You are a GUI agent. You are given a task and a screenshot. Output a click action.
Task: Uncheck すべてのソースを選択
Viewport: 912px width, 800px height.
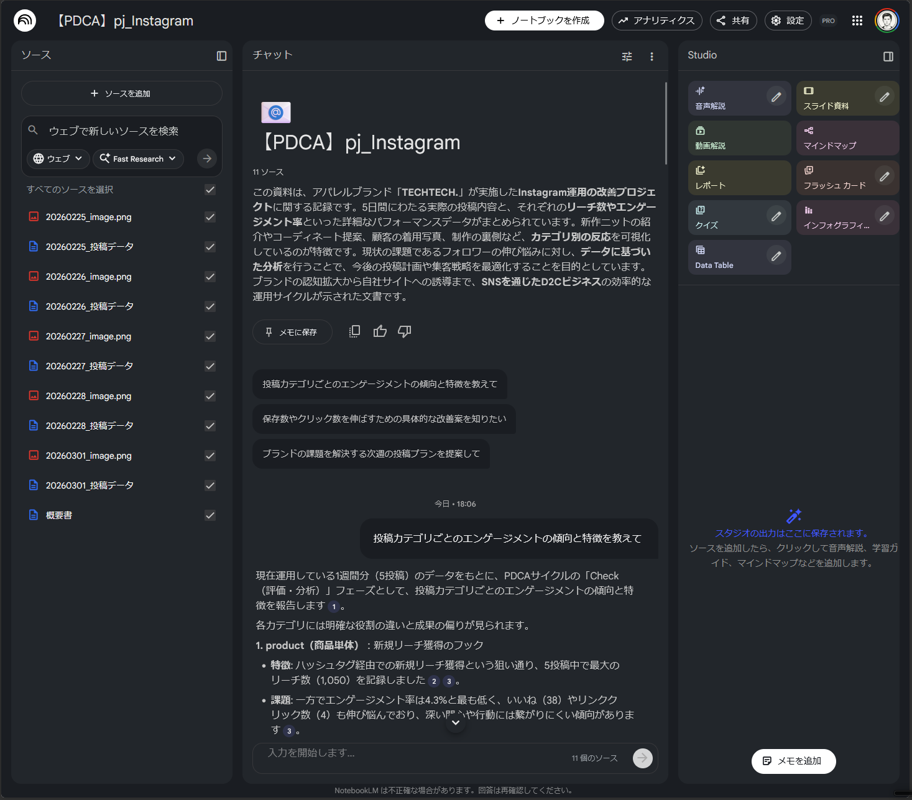[x=210, y=190]
